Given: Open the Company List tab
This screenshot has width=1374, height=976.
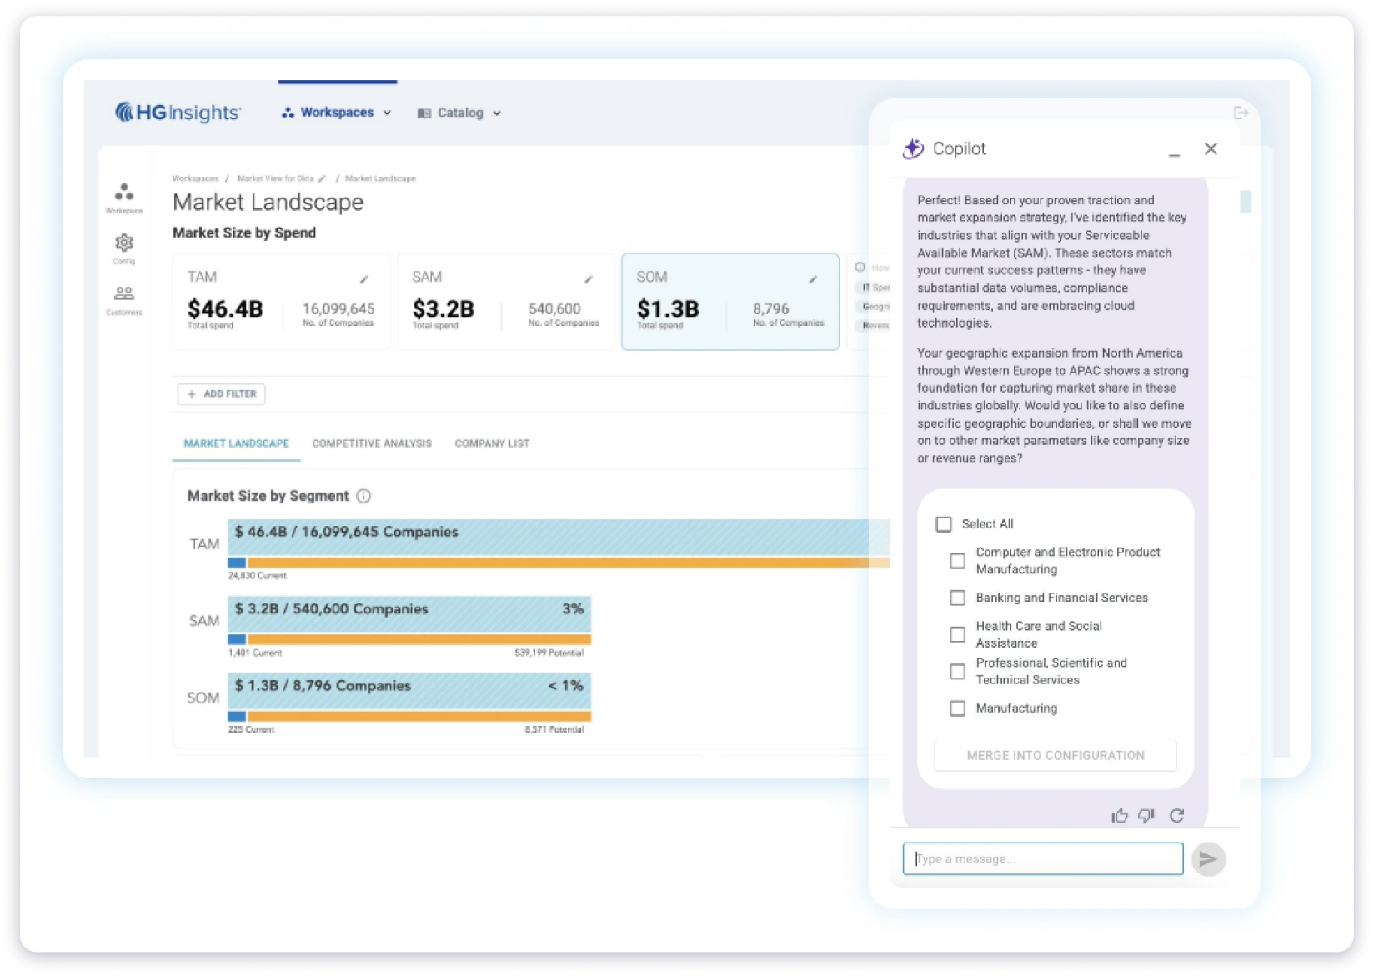Looking at the screenshot, I should (x=491, y=443).
